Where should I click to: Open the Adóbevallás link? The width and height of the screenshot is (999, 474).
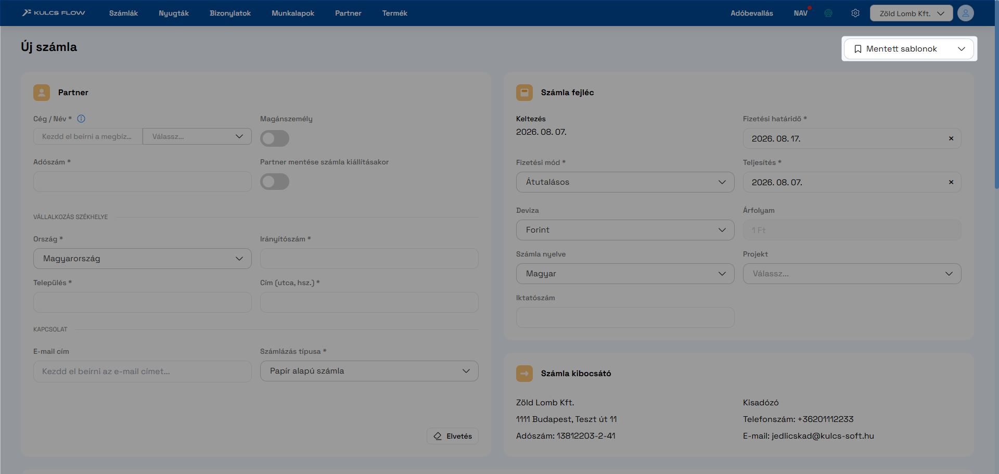pos(752,13)
